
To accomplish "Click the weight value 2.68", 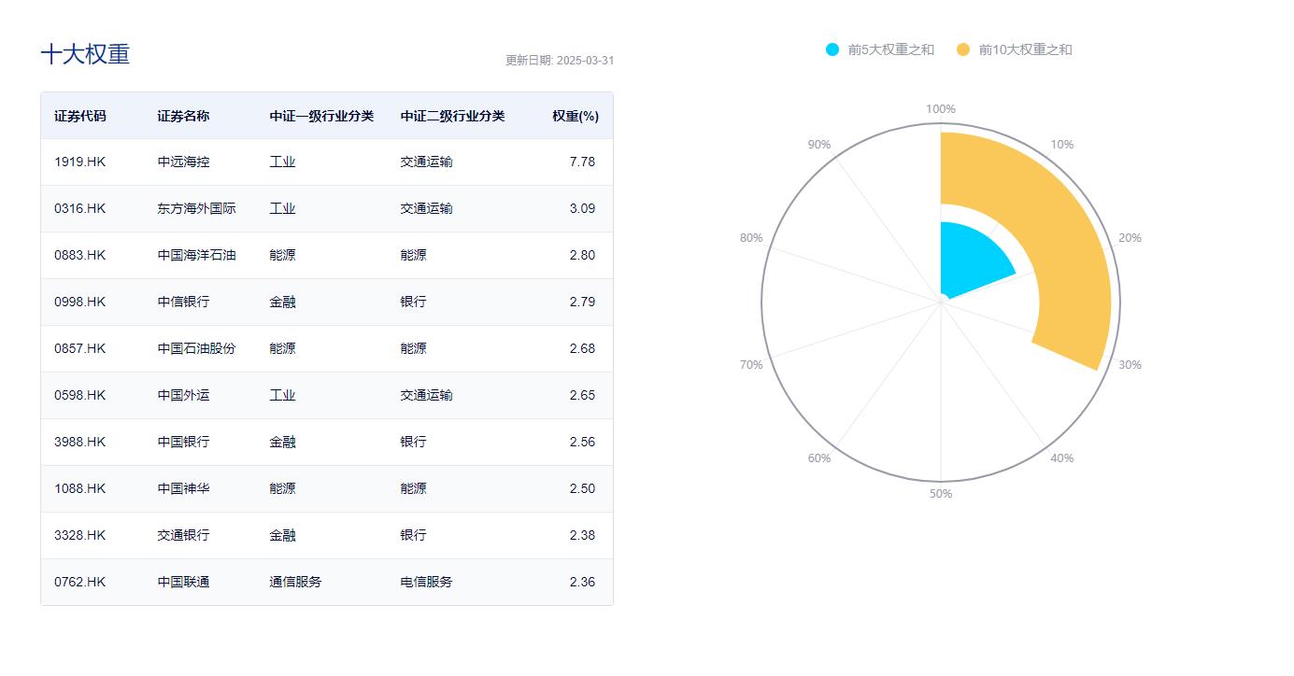I will [582, 348].
